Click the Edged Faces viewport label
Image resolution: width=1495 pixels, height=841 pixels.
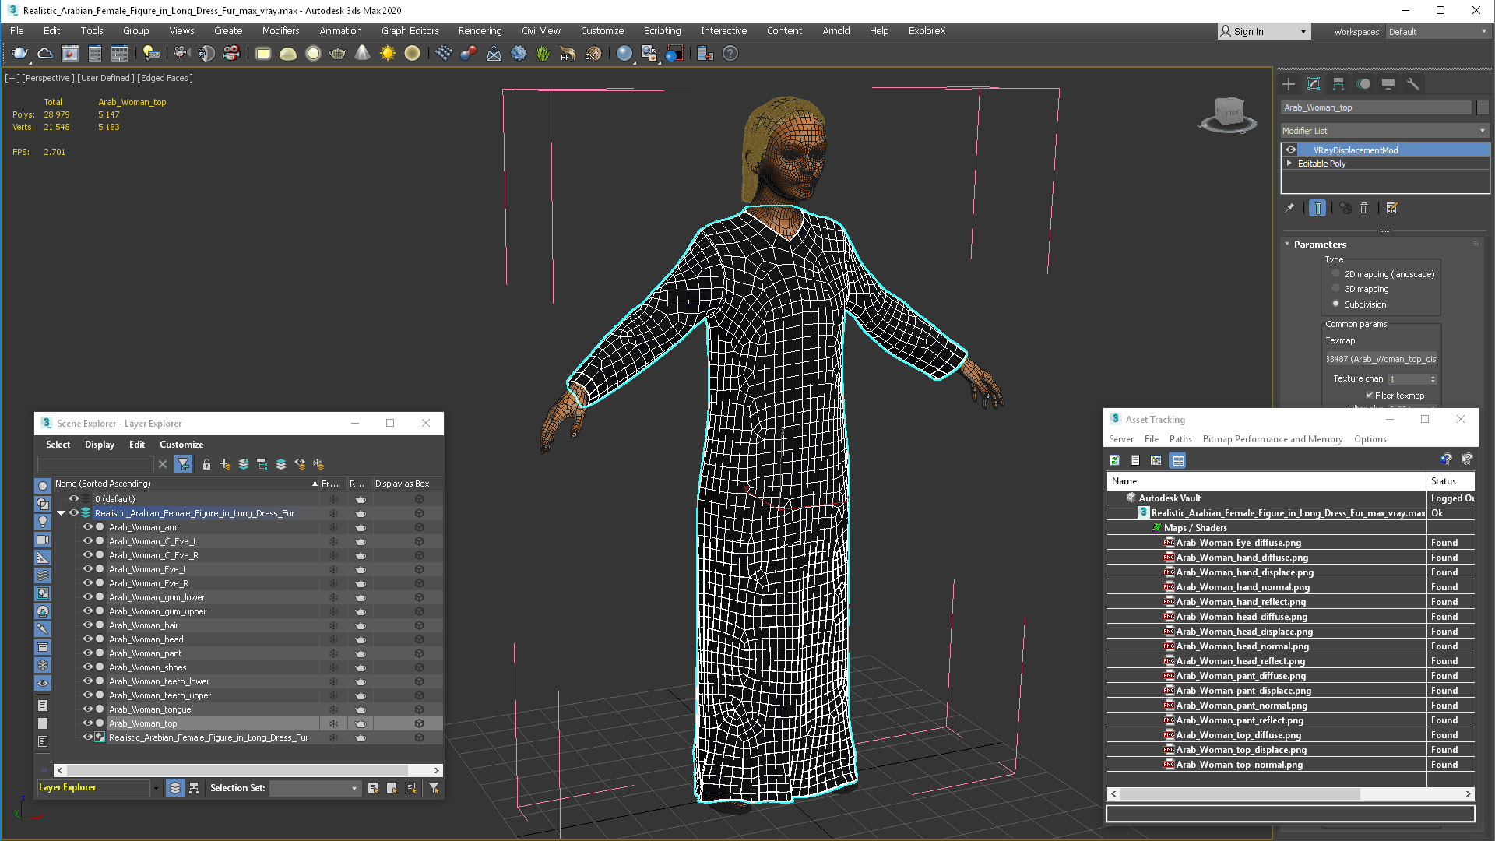pyautogui.click(x=166, y=78)
